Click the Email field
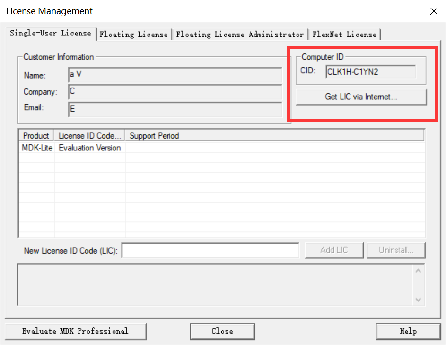The width and height of the screenshot is (446, 345). click(x=175, y=109)
